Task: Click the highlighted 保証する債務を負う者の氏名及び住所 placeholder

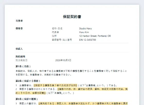Action: coord(55,85)
